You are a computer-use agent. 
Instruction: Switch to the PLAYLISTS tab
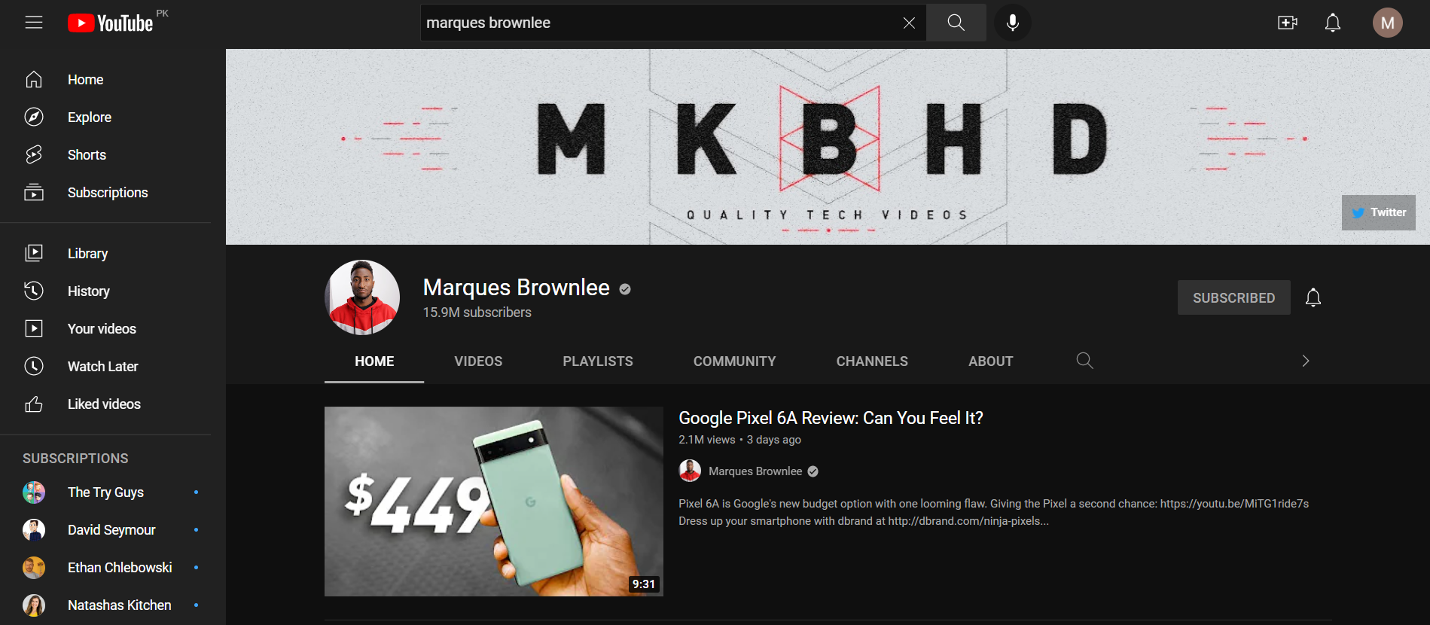click(x=598, y=361)
